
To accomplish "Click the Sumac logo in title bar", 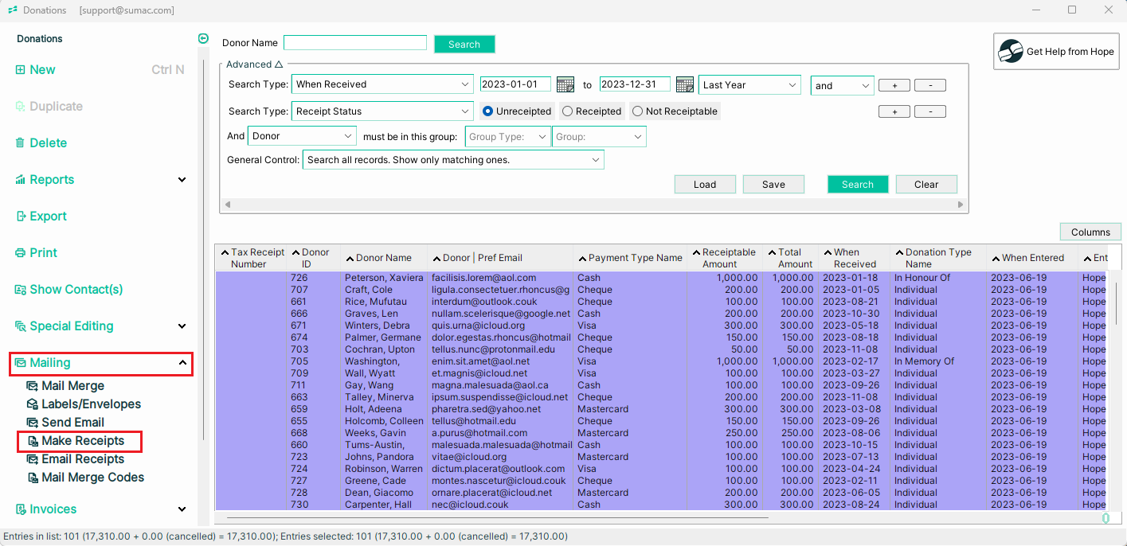I will [x=12, y=10].
